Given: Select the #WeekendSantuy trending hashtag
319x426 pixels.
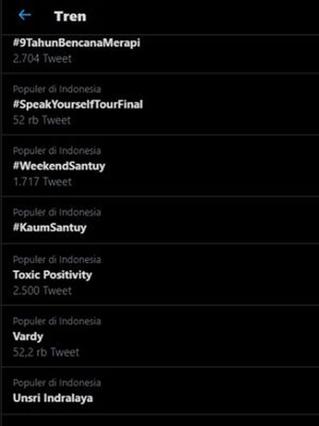Looking at the screenshot, I should pyautogui.click(x=59, y=166).
